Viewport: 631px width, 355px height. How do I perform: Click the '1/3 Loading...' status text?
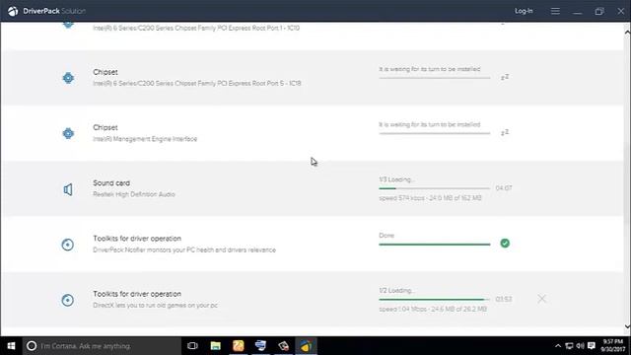click(396, 179)
